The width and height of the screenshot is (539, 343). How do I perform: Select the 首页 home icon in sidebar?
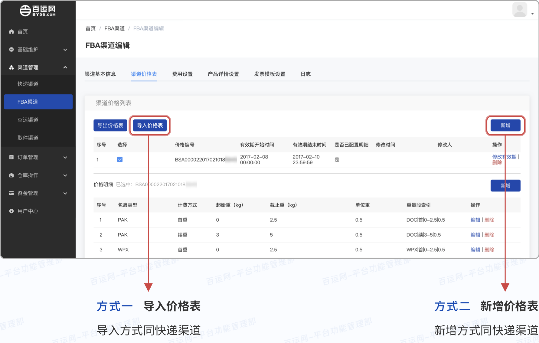[x=11, y=31]
